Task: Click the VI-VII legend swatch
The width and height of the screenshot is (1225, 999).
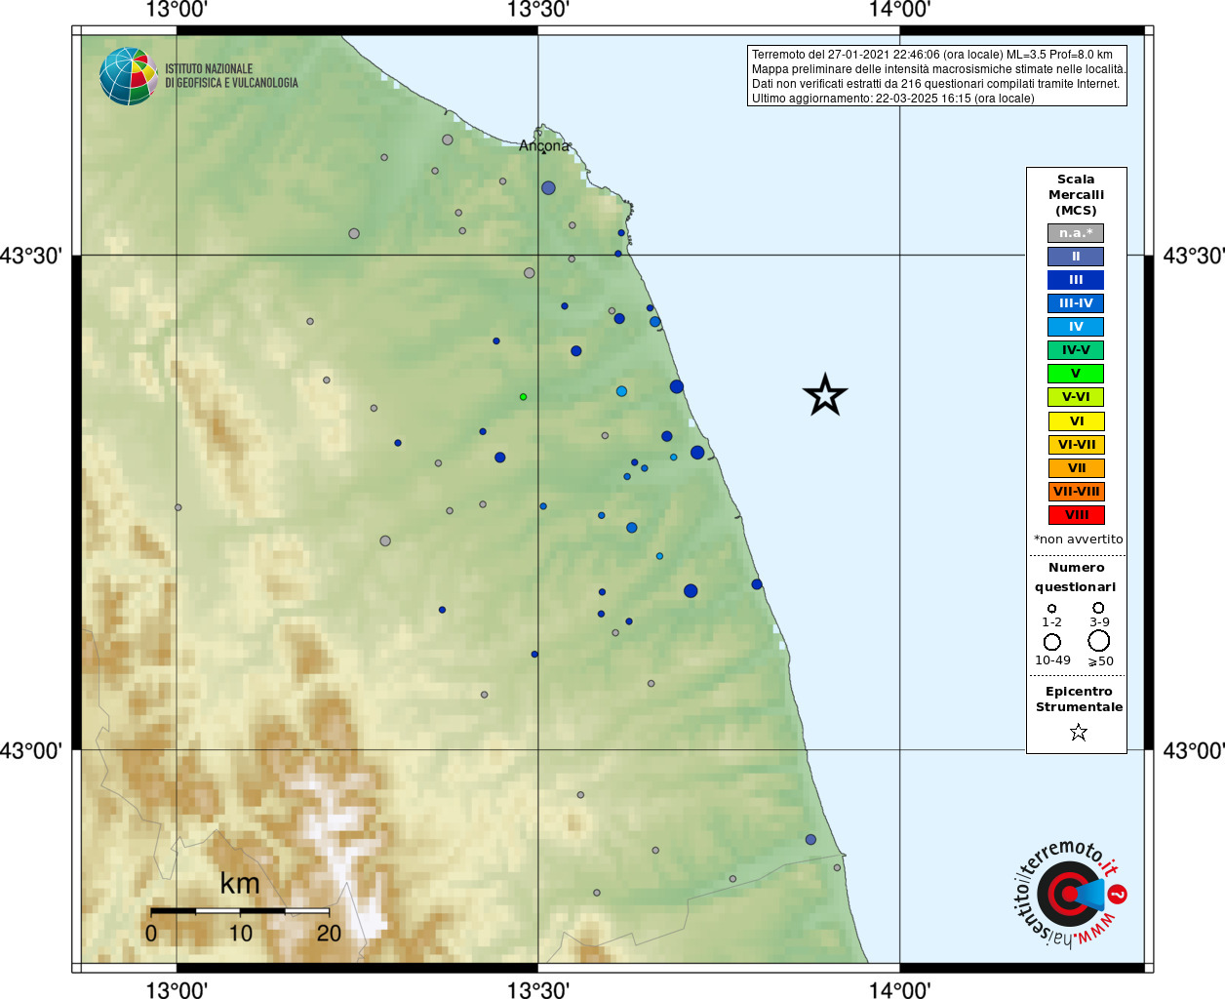Action: [1076, 445]
